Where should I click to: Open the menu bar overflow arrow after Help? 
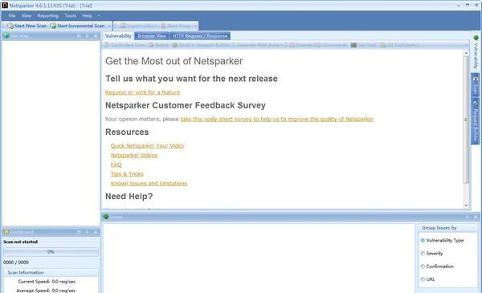coord(99,15)
